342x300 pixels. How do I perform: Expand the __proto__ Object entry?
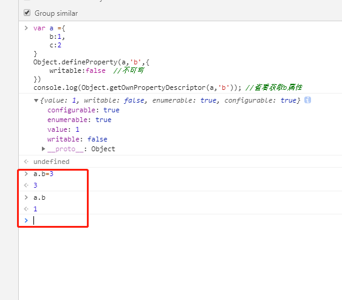click(43, 149)
